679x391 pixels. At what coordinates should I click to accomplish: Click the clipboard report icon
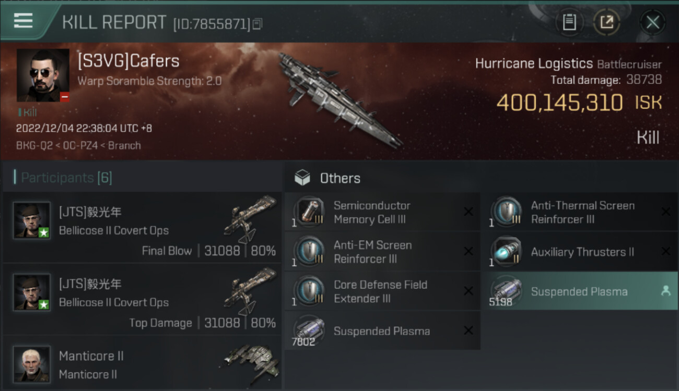569,22
